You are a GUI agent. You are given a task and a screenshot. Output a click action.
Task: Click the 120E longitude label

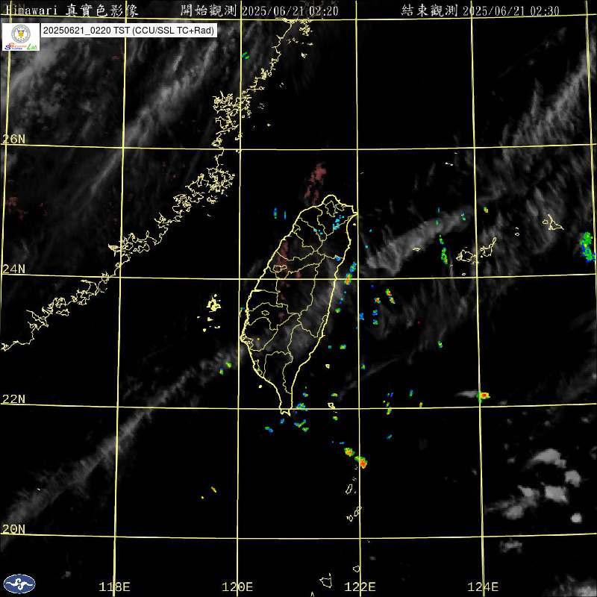(237, 587)
